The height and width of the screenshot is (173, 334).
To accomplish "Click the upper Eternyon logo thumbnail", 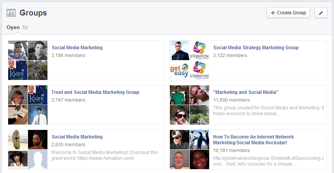I will [x=199, y=50].
